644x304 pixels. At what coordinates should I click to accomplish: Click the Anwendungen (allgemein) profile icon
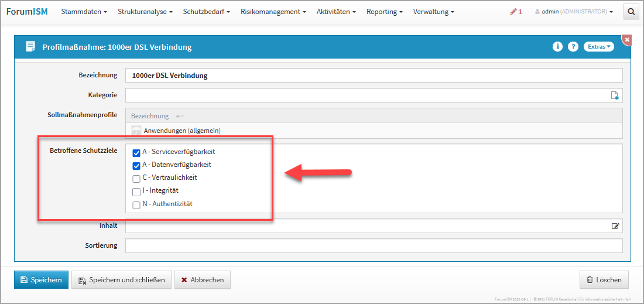point(136,131)
